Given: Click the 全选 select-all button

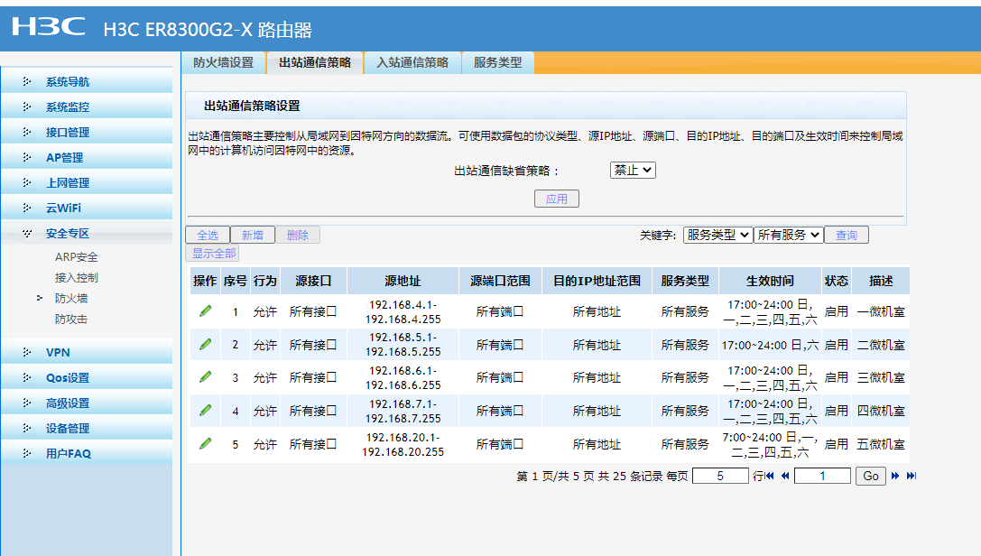Looking at the screenshot, I should [x=208, y=235].
